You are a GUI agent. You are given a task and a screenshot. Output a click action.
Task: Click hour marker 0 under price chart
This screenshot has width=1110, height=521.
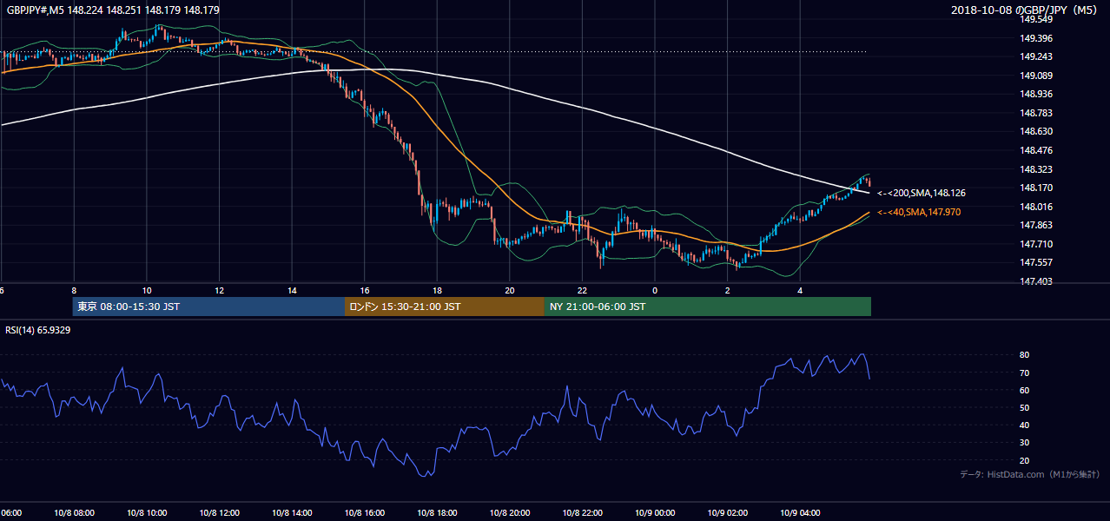(x=655, y=291)
